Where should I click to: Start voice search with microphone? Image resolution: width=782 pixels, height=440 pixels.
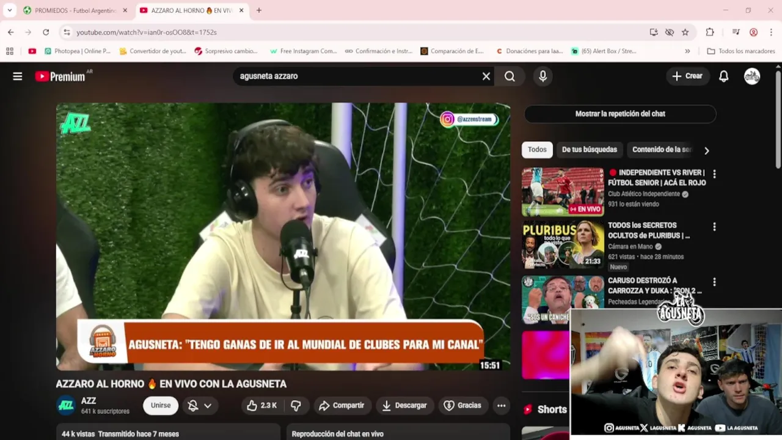543,76
